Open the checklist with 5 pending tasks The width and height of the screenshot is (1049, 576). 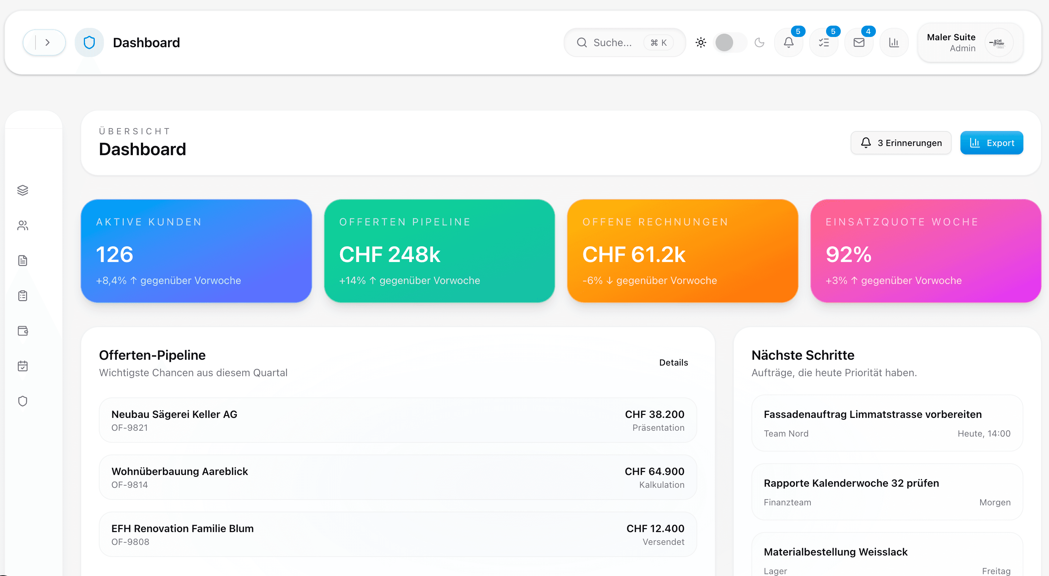coord(824,42)
